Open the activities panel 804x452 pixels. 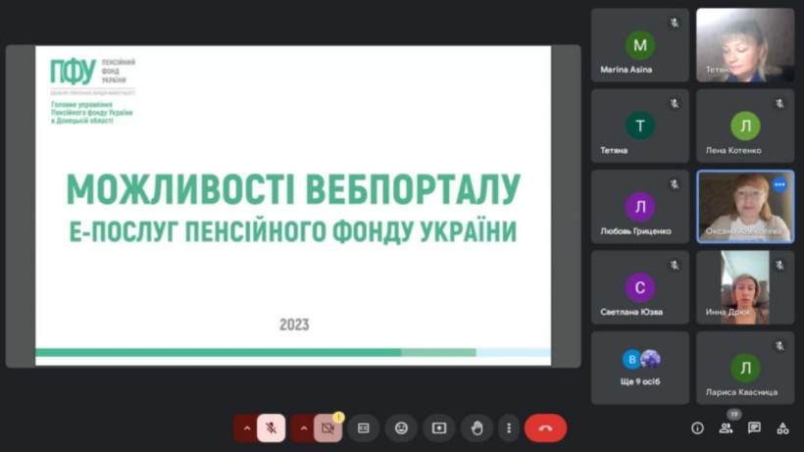[x=782, y=427]
